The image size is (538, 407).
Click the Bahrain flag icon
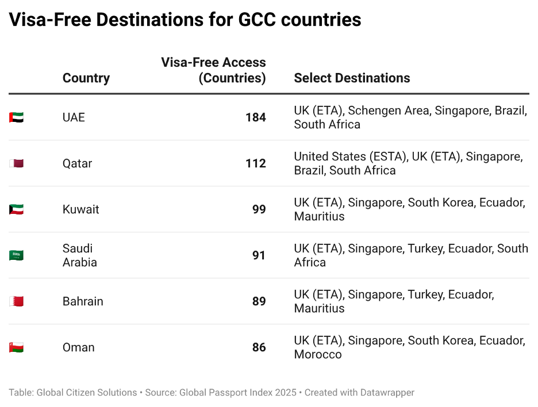click(x=16, y=301)
